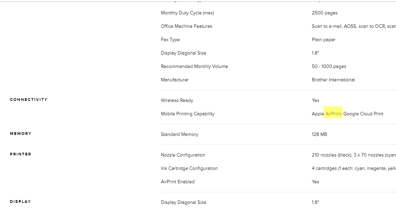396x208 pixels.
Task: Click the Office Machine Features label
Action: (186, 26)
